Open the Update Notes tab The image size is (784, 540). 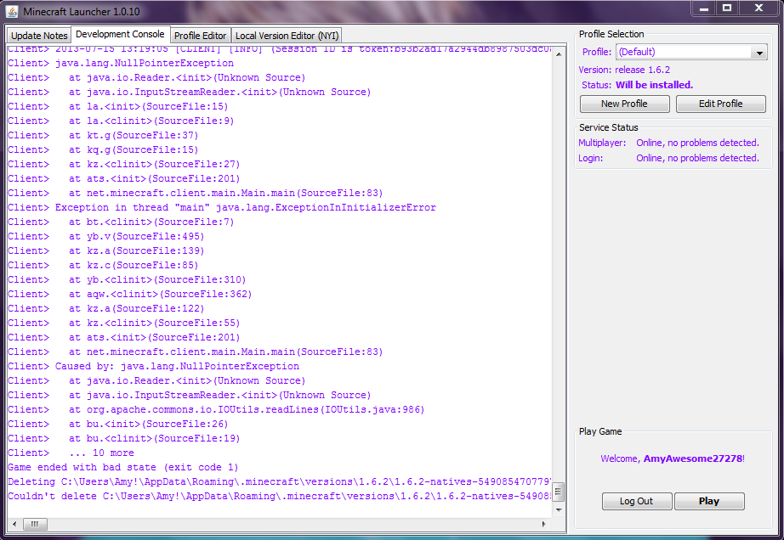click(39, 36)
